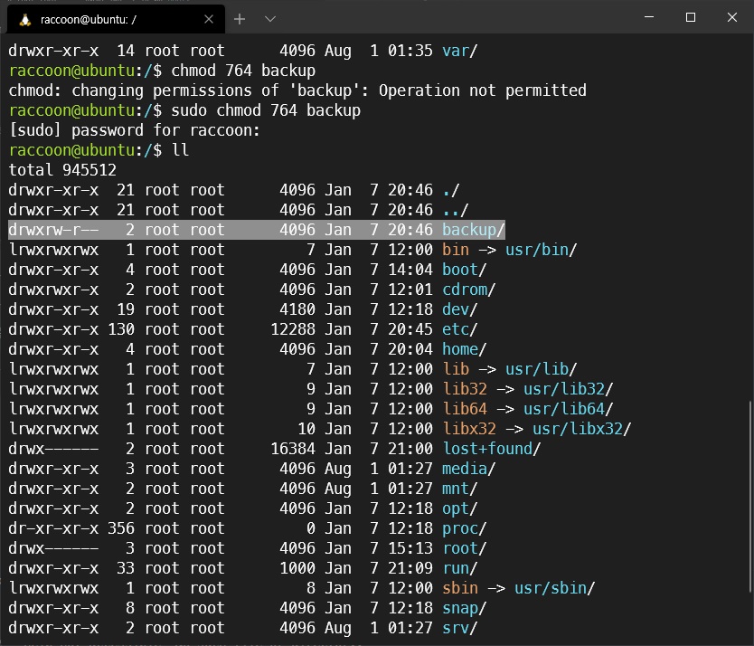The height and width of the screenshot is (646, 754).
Task: Open a new terminal tab with plus
Action: click(240, 19)
